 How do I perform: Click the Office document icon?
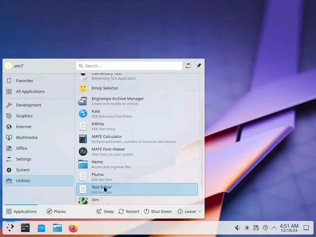(x=9, y=148)
